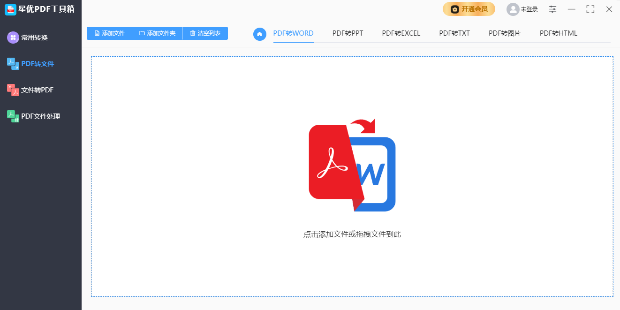This screenshot has width=620, height=310.
Task: Stay on the PDF转WORD tab
Action: tap(293, 33)
